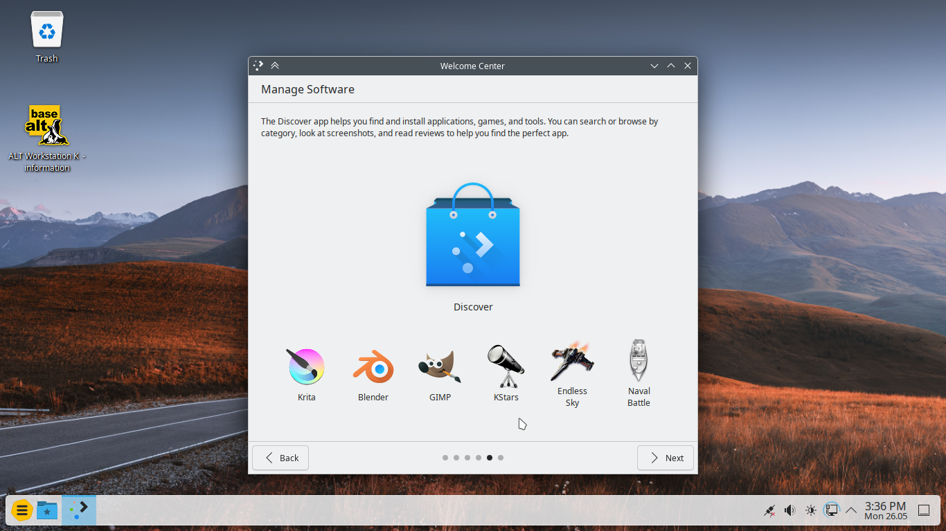The height and width of the screenshot is (531, 946).
Task: Jump to the fourth page indicator dot
Action: (479, 458)
